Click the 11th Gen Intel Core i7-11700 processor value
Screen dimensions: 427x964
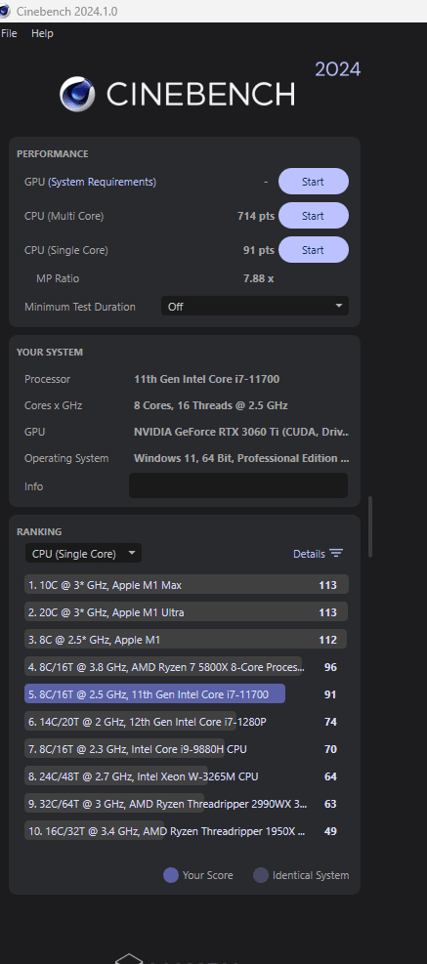pyautogui.click(x=207, y=379)
